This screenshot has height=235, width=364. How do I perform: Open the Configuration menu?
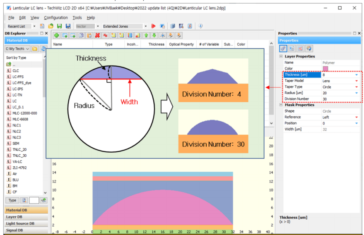click(56, 18)
